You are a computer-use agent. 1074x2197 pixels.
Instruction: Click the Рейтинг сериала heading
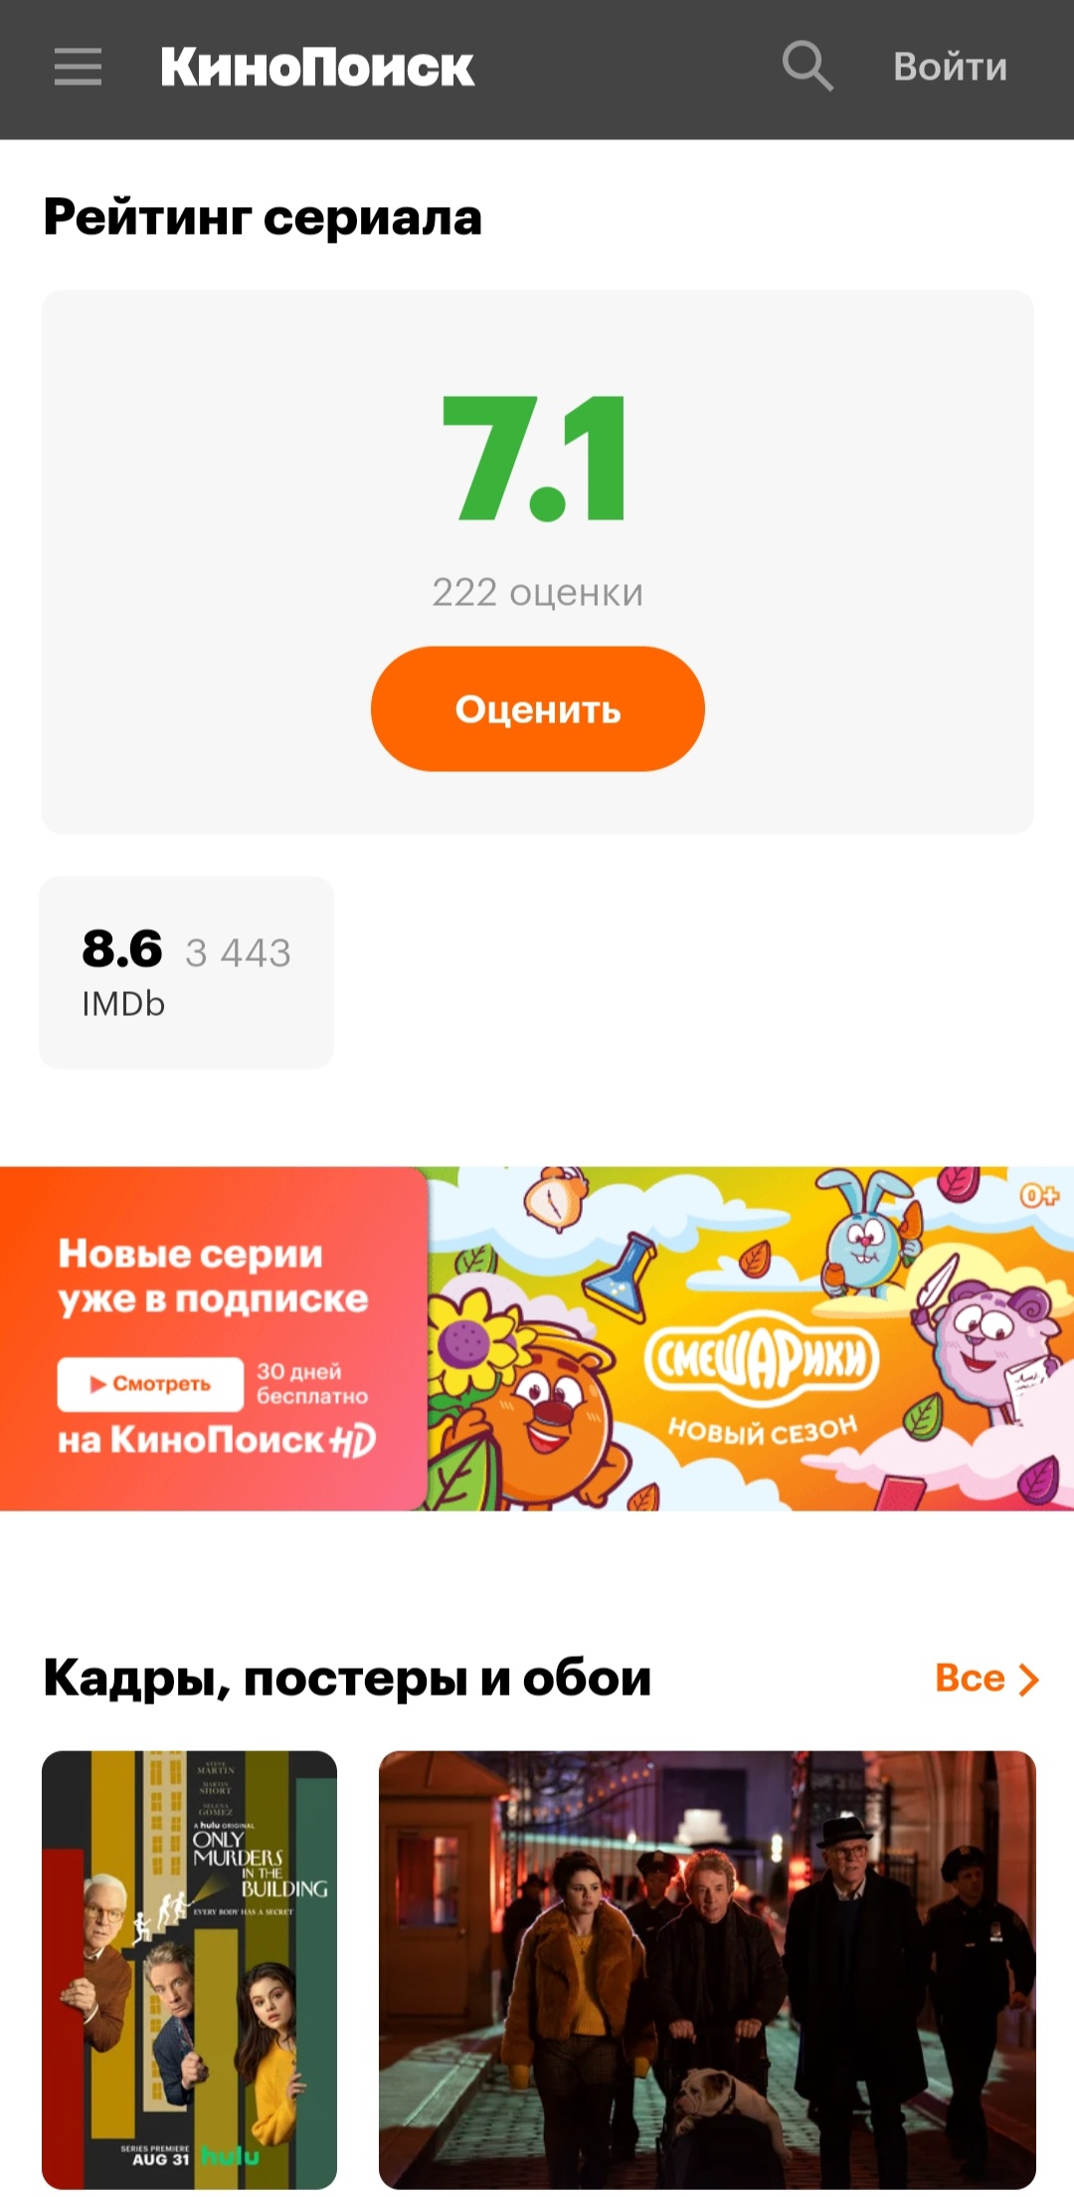(263, 217)
